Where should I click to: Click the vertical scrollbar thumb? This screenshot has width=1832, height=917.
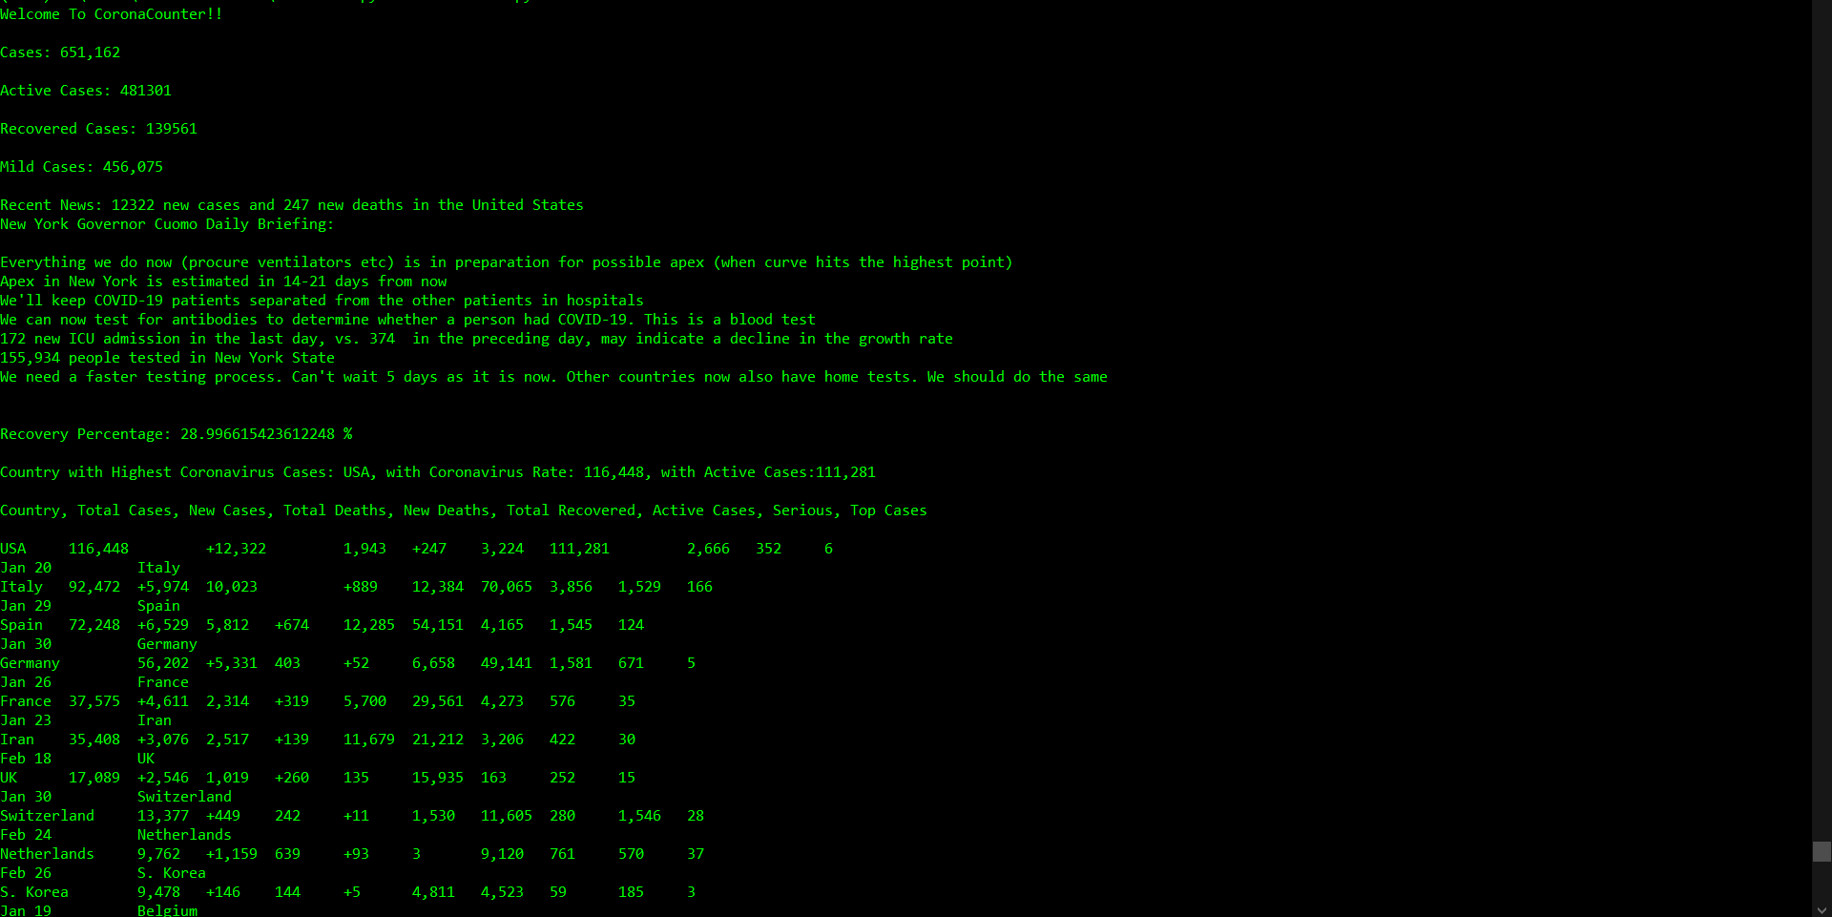(1822, 851)
